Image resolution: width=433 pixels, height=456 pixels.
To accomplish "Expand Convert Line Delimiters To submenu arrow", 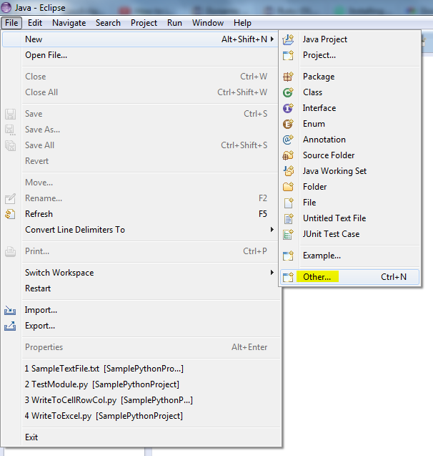I will (x=272, y=230).
